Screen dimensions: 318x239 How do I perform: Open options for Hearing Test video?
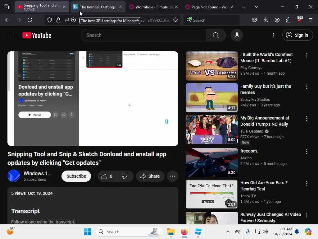point(307,183)
